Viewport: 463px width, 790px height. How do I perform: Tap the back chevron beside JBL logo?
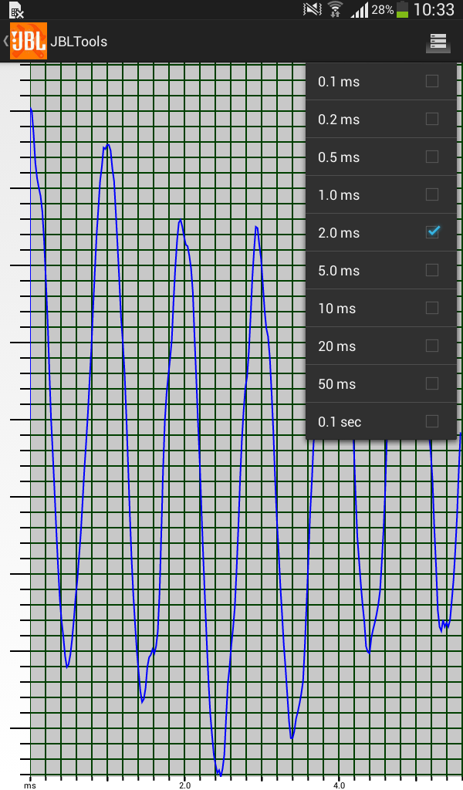pos(5,40)
